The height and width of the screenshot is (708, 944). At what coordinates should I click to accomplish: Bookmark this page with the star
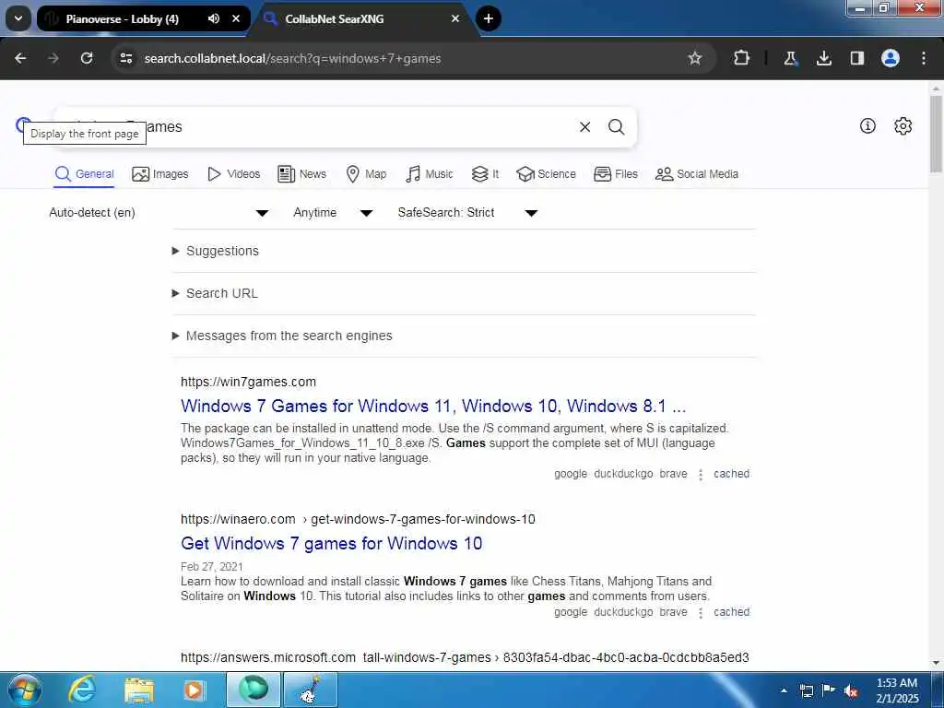click(x=695, y=58)
